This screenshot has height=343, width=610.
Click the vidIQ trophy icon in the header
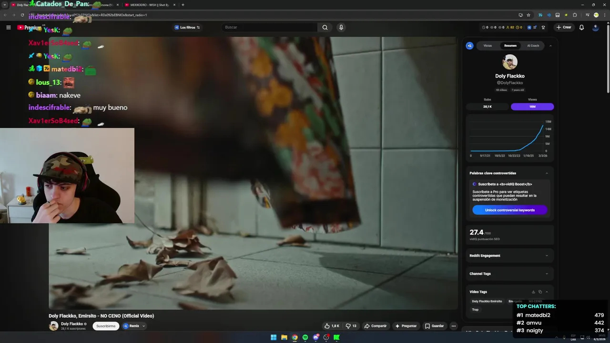(x=543, y=27)
